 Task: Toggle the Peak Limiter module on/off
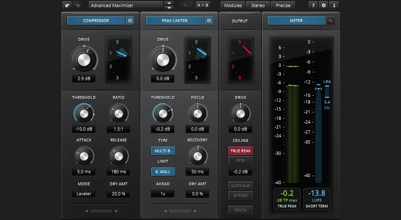(175, 21)
